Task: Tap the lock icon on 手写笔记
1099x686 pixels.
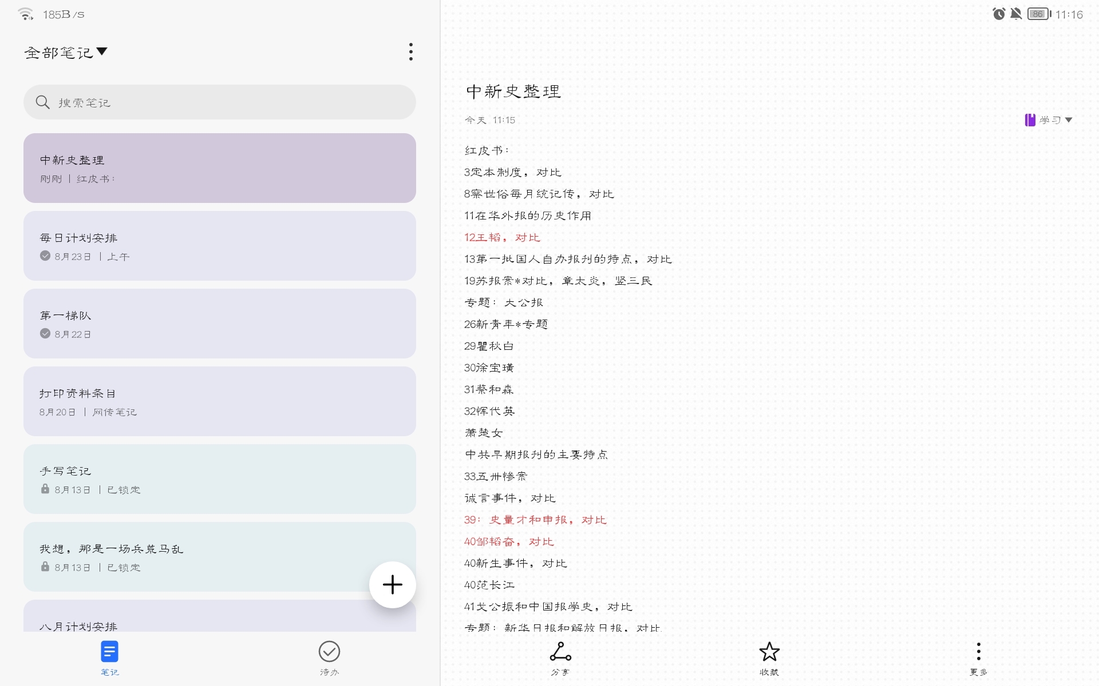Action: tap(45, 489)
